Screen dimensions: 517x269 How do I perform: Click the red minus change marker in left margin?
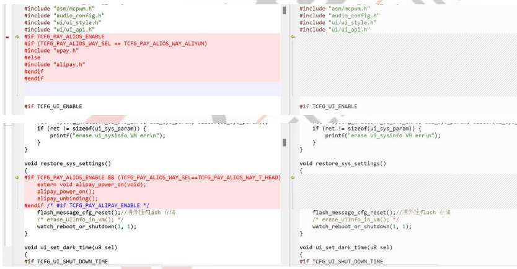click(7, 37)
